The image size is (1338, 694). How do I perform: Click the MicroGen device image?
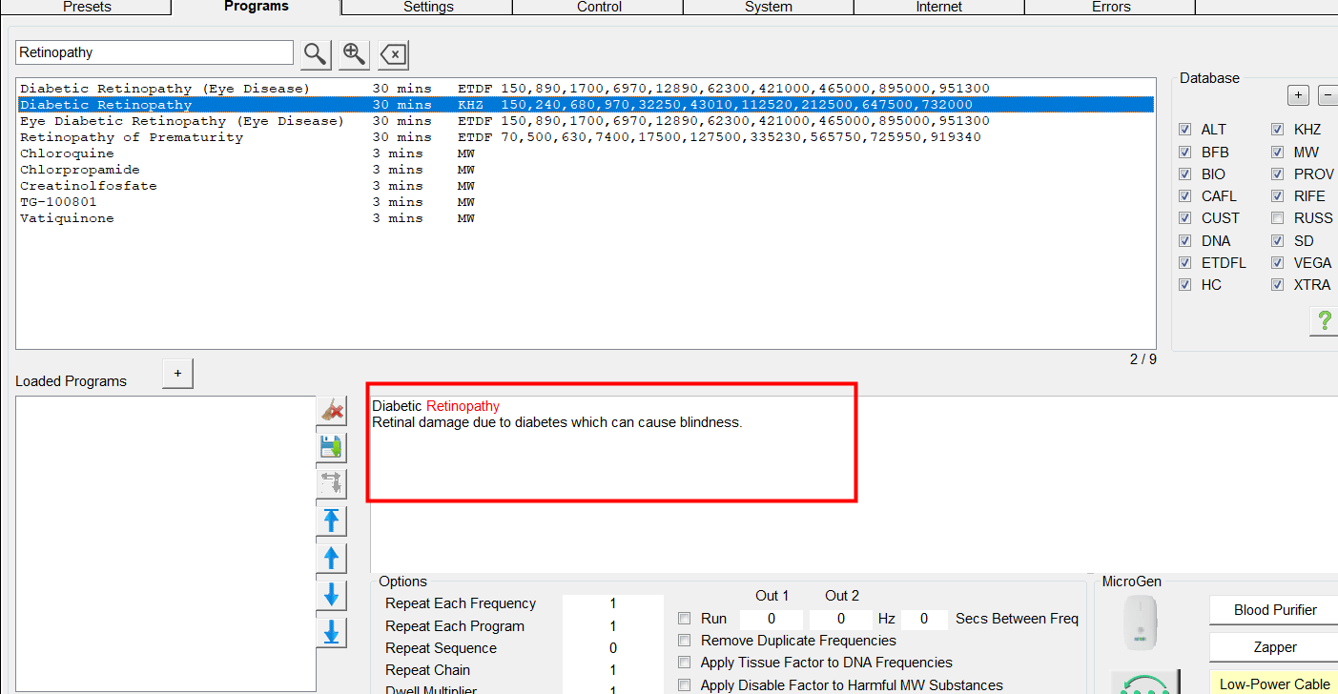(x=1140, y=623)
